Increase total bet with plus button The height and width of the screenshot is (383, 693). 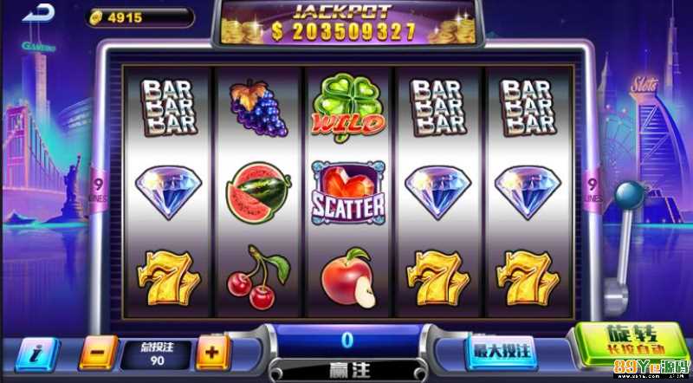tap(213, 352)
